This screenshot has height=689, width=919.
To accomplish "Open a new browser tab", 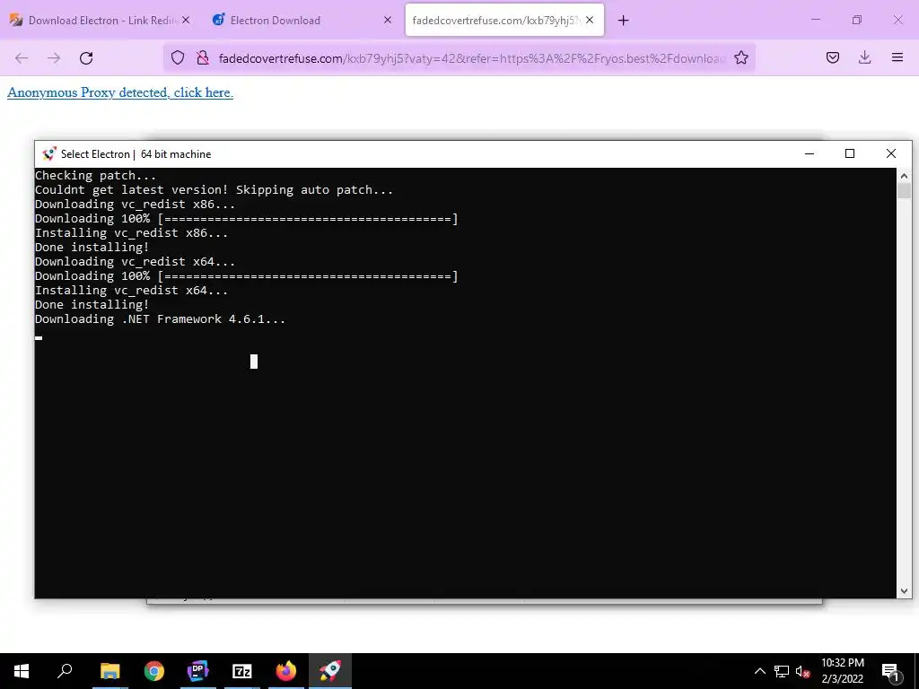I will pyautogui.click(x=623, y=21).
